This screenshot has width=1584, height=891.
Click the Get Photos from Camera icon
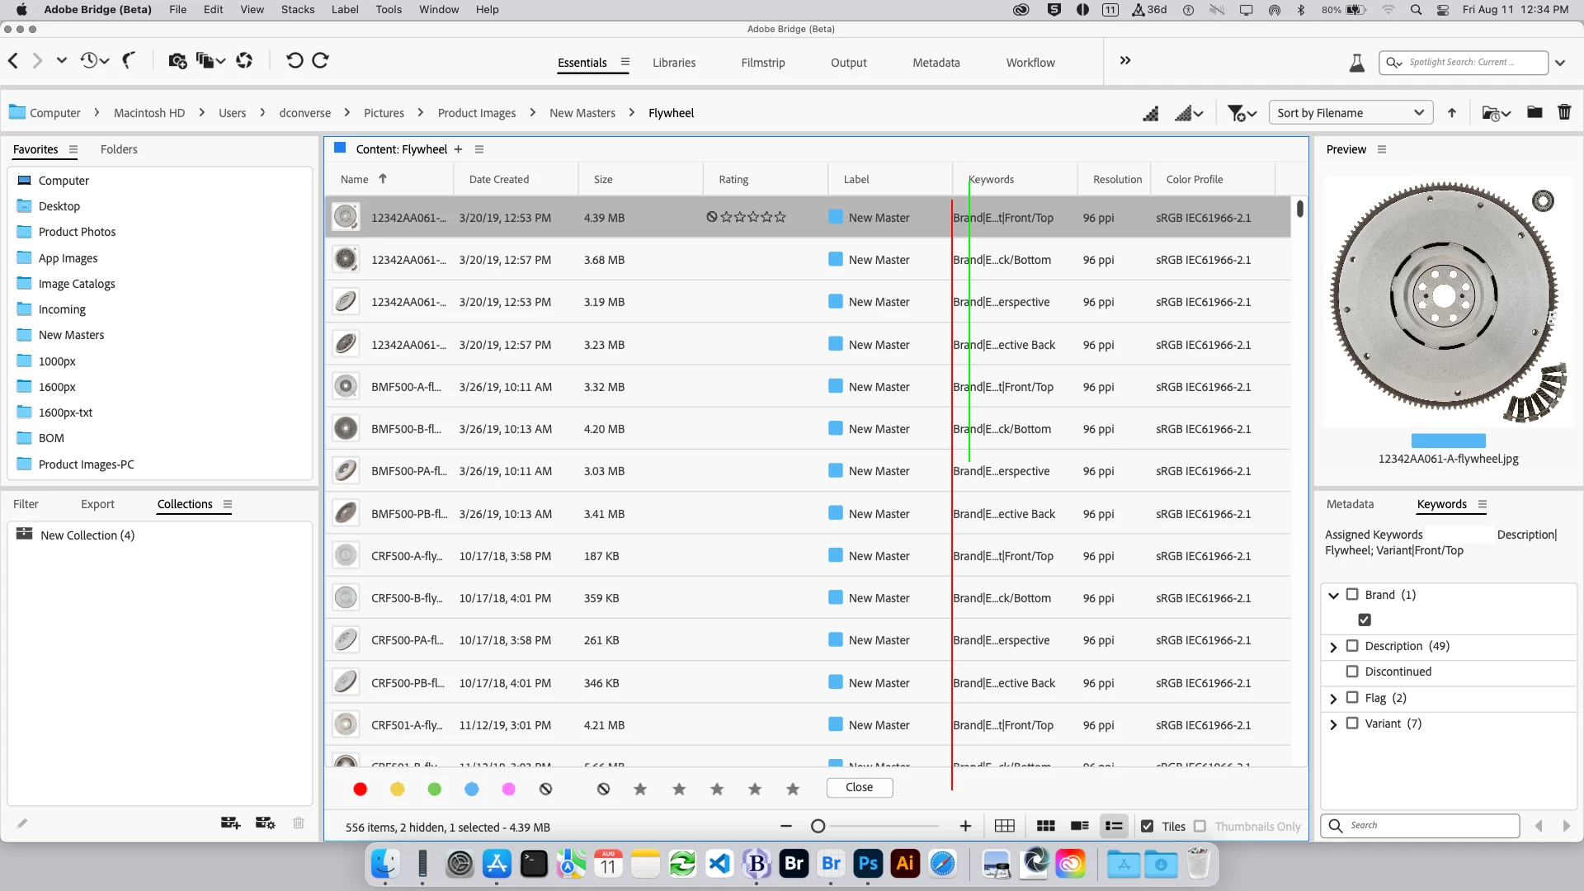pos(177,60)
